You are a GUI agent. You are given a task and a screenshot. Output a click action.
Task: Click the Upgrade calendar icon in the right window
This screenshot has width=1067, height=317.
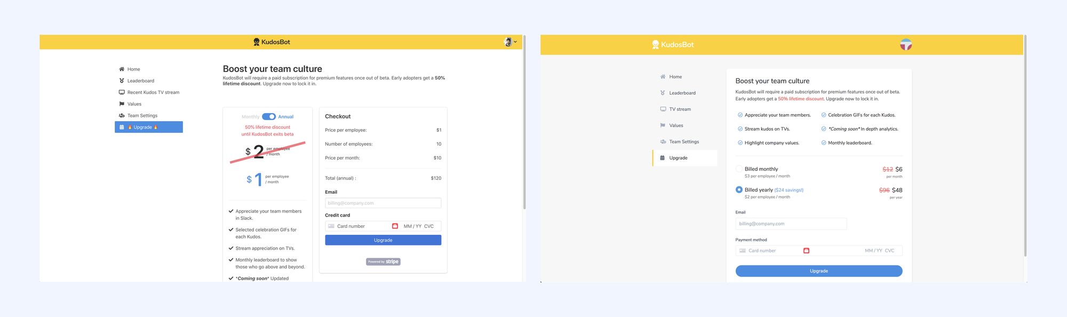pyautogui.click(x=663, y=158)
